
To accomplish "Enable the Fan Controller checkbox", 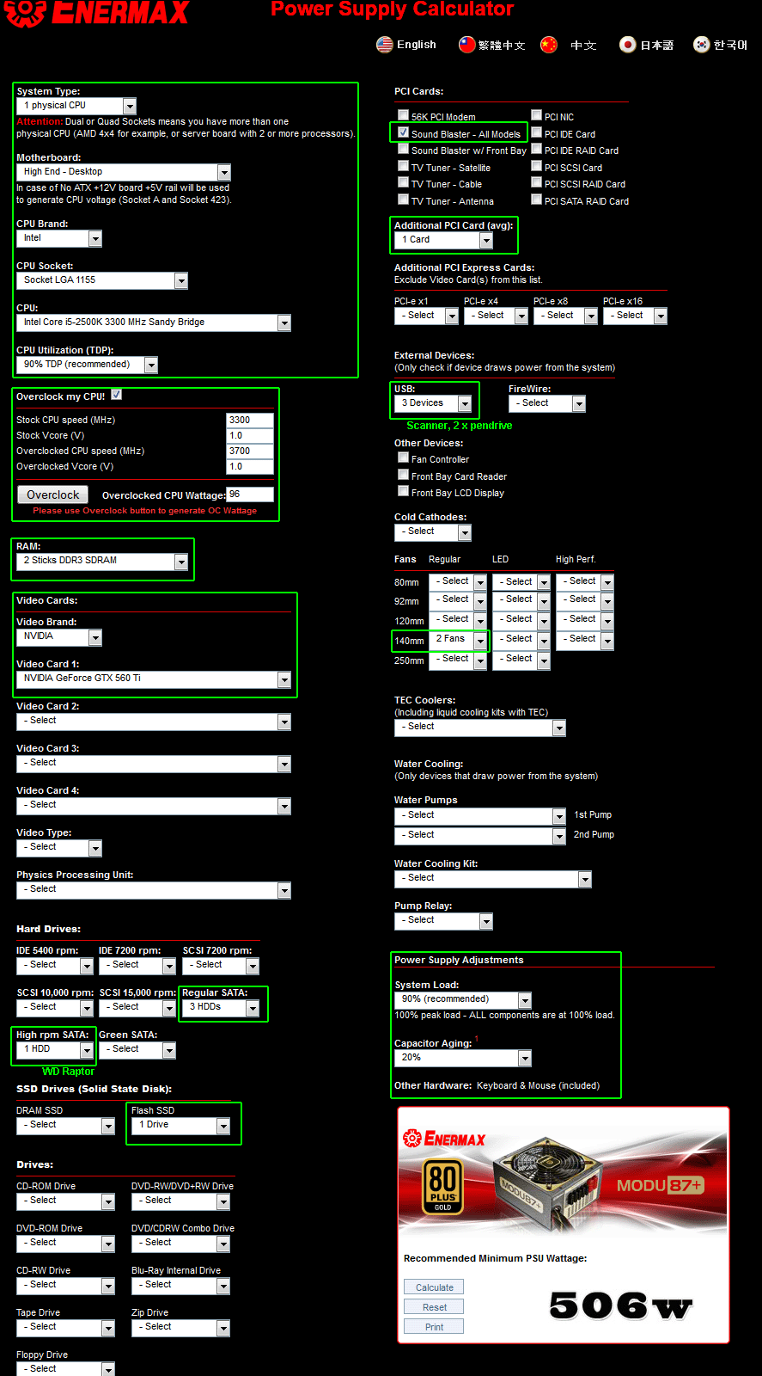I will click(x=403, y=458).
